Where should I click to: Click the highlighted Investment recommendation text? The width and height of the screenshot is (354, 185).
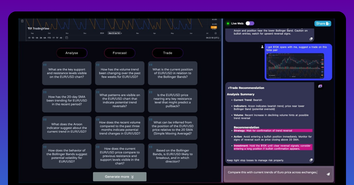pos(273,147)
